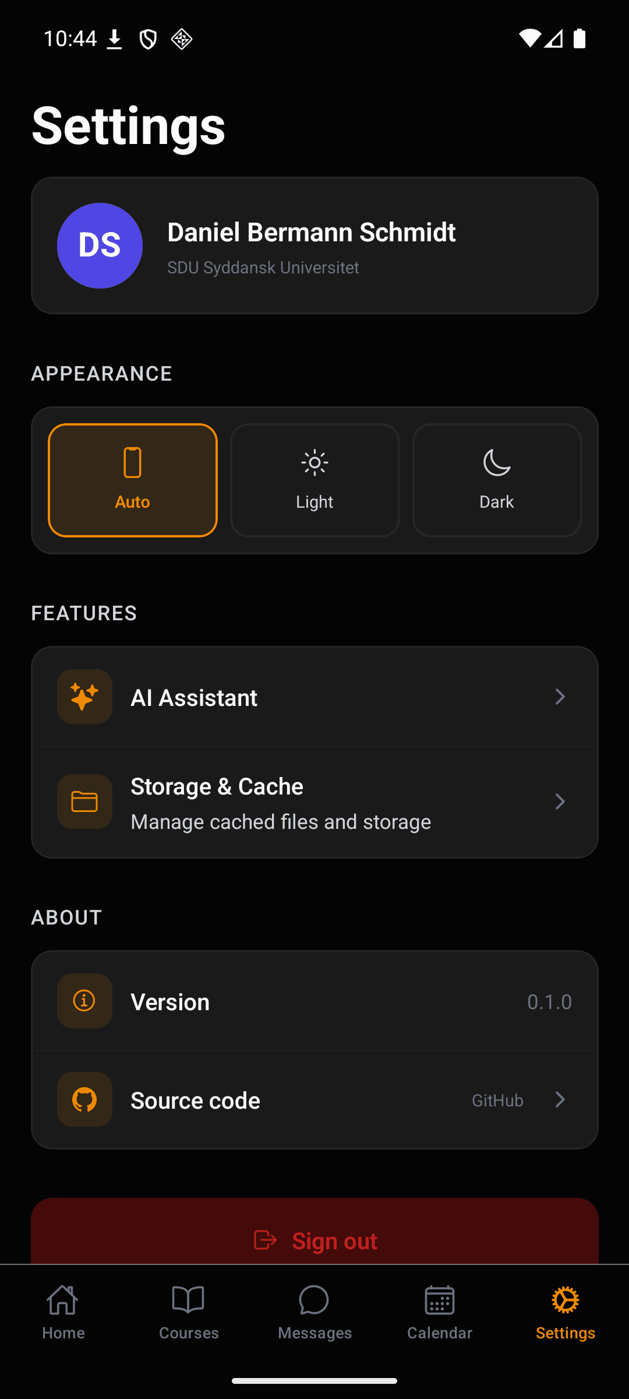The image size is (629, 1399).
Task: Tap the Courses book icon
Action: pyautogui.click(x=189, y=1300)
